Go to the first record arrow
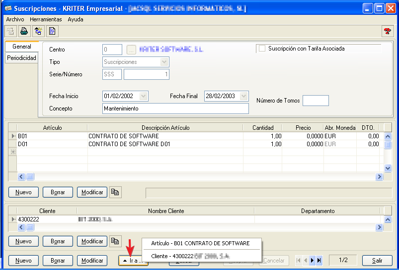This screenshot has width=399, height=270. (299, 261)
